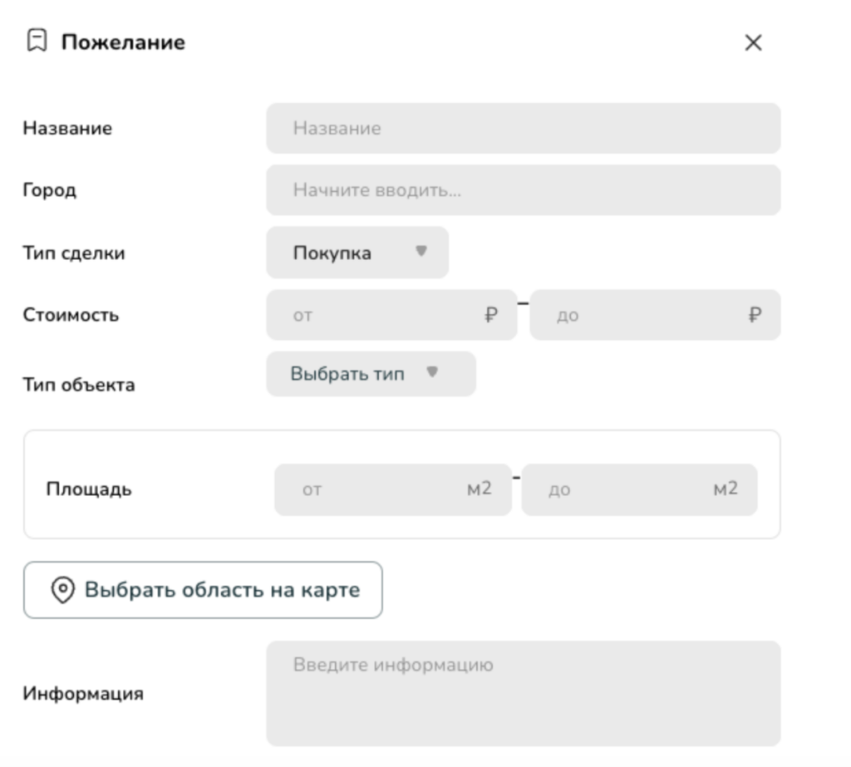851x767 pixels.
Task: Click the м2 unit in 'до' area field
Action: pyautogui.click(x=726, y=489)
